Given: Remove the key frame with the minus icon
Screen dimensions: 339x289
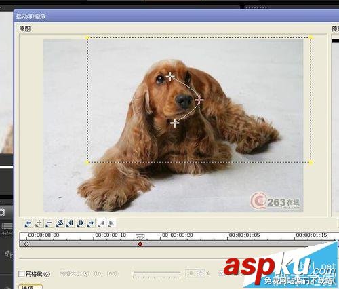Looking at the screenshot, I should click(49, 223).
